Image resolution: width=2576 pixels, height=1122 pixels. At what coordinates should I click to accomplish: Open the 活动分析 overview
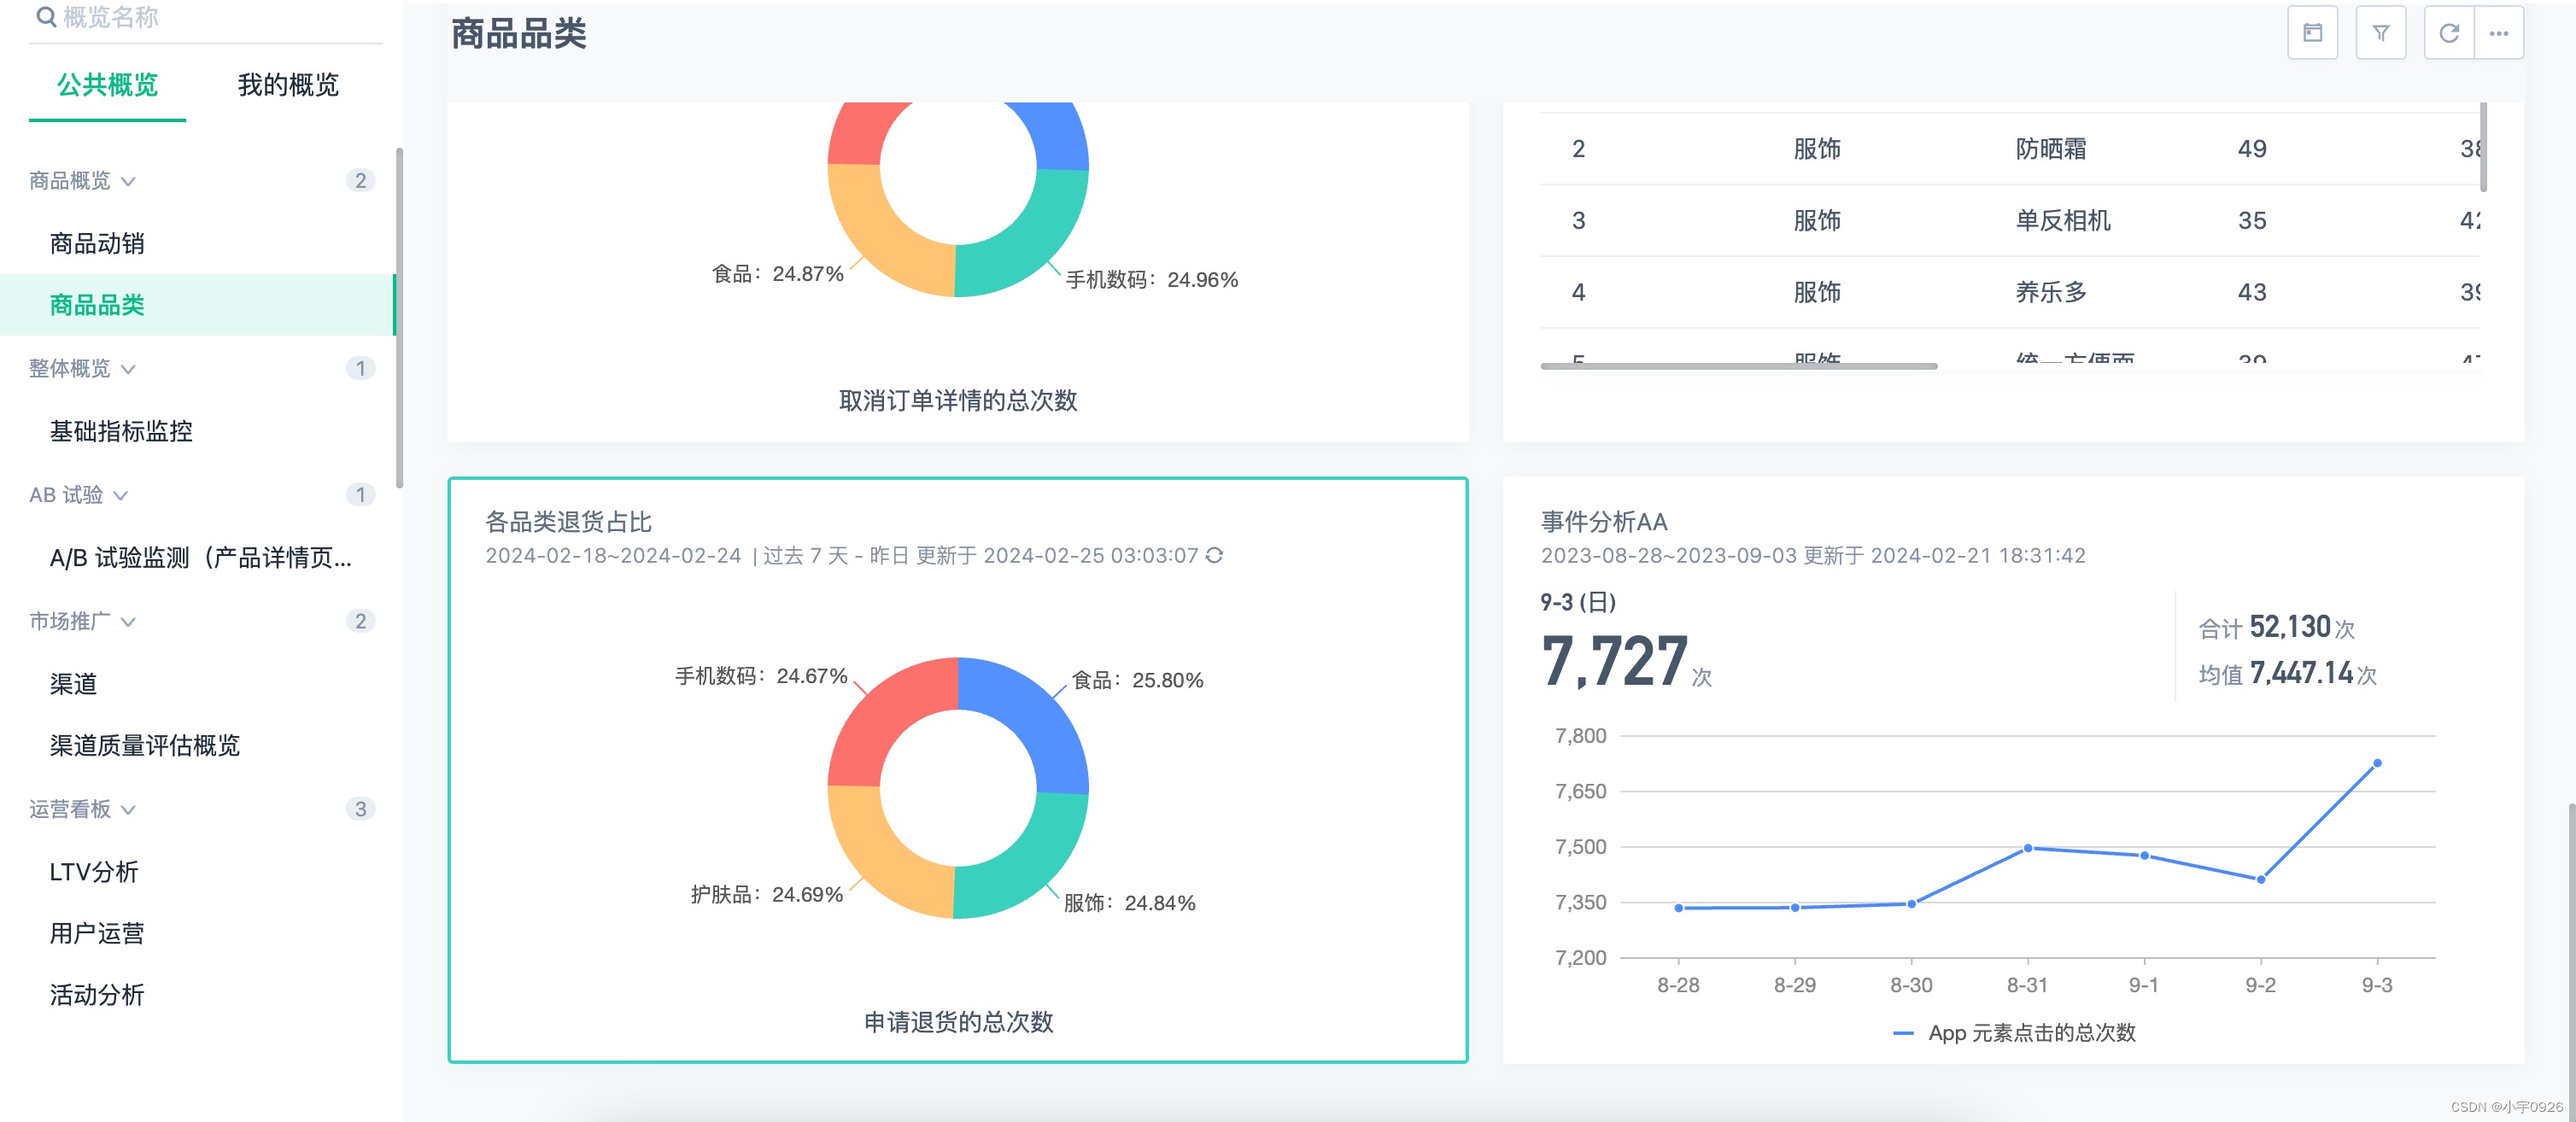[x=97, y=995]
